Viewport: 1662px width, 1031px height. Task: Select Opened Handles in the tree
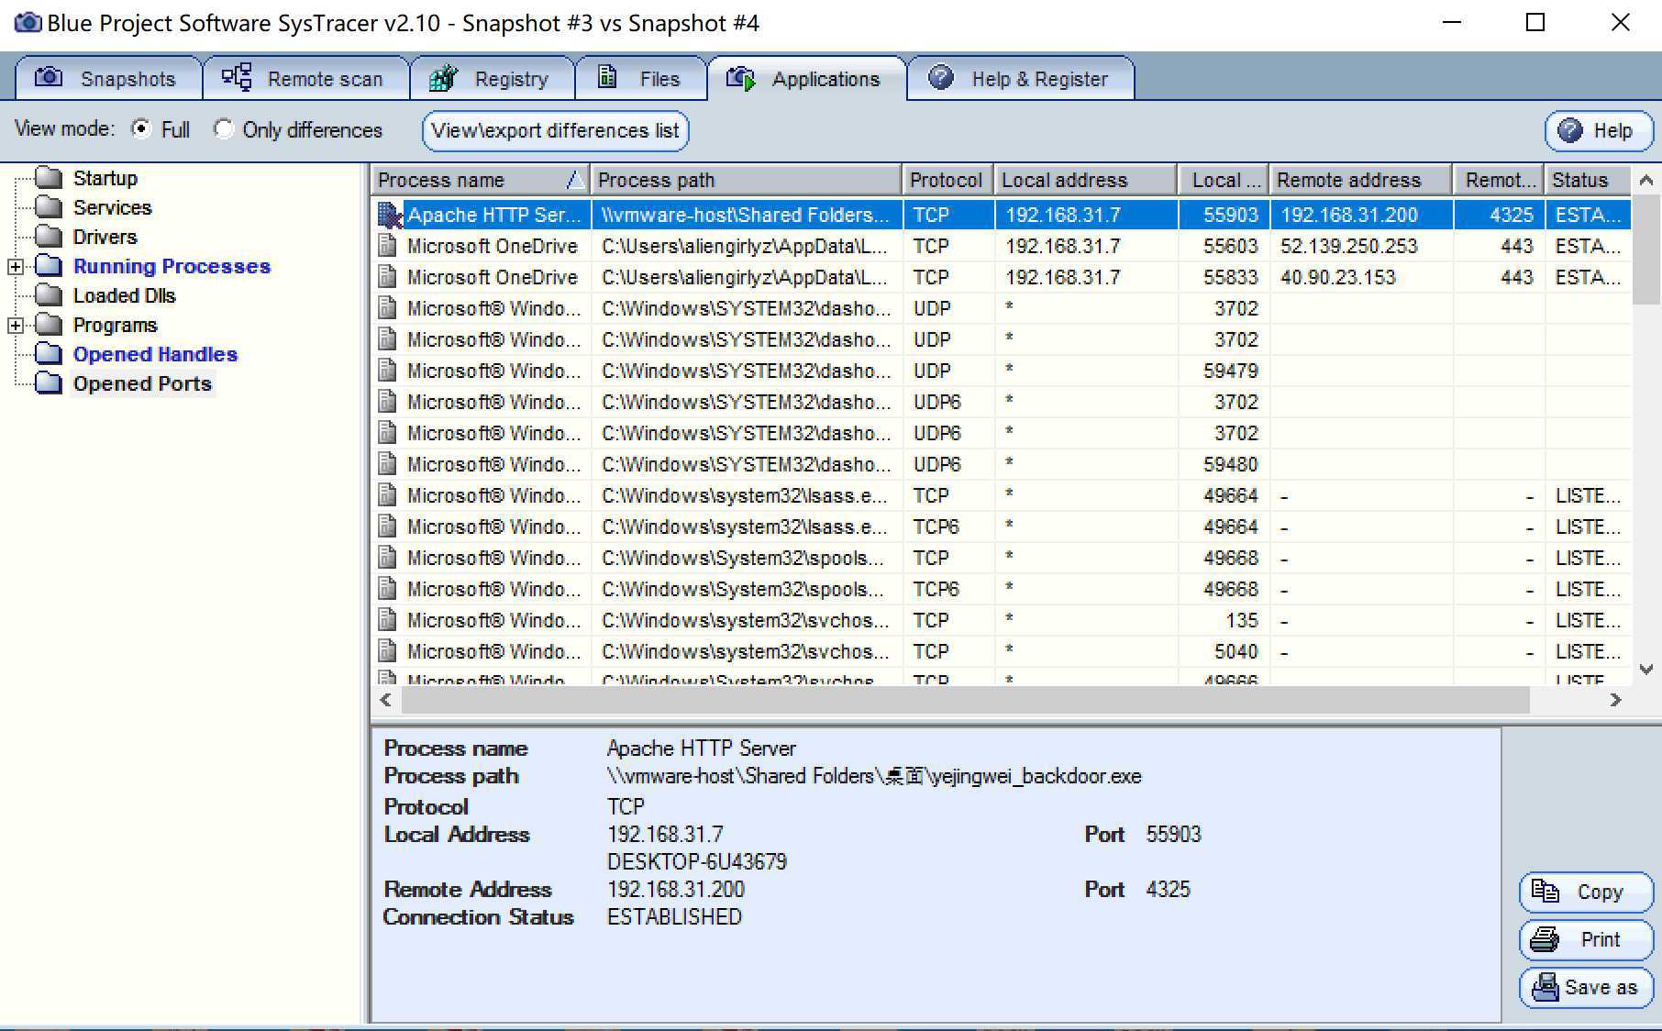click(155, 354)
